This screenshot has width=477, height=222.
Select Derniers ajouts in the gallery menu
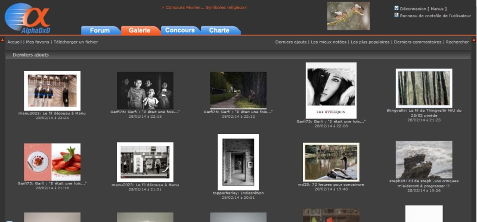pyautogui.click(x=291, y=42)
